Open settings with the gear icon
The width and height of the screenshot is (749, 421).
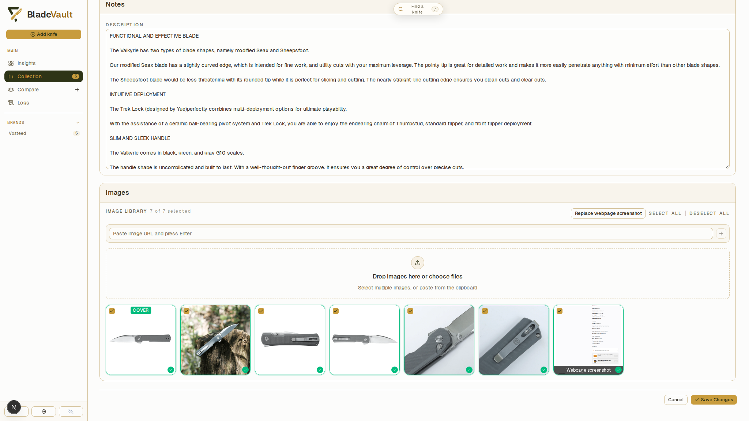coord(44,411)
